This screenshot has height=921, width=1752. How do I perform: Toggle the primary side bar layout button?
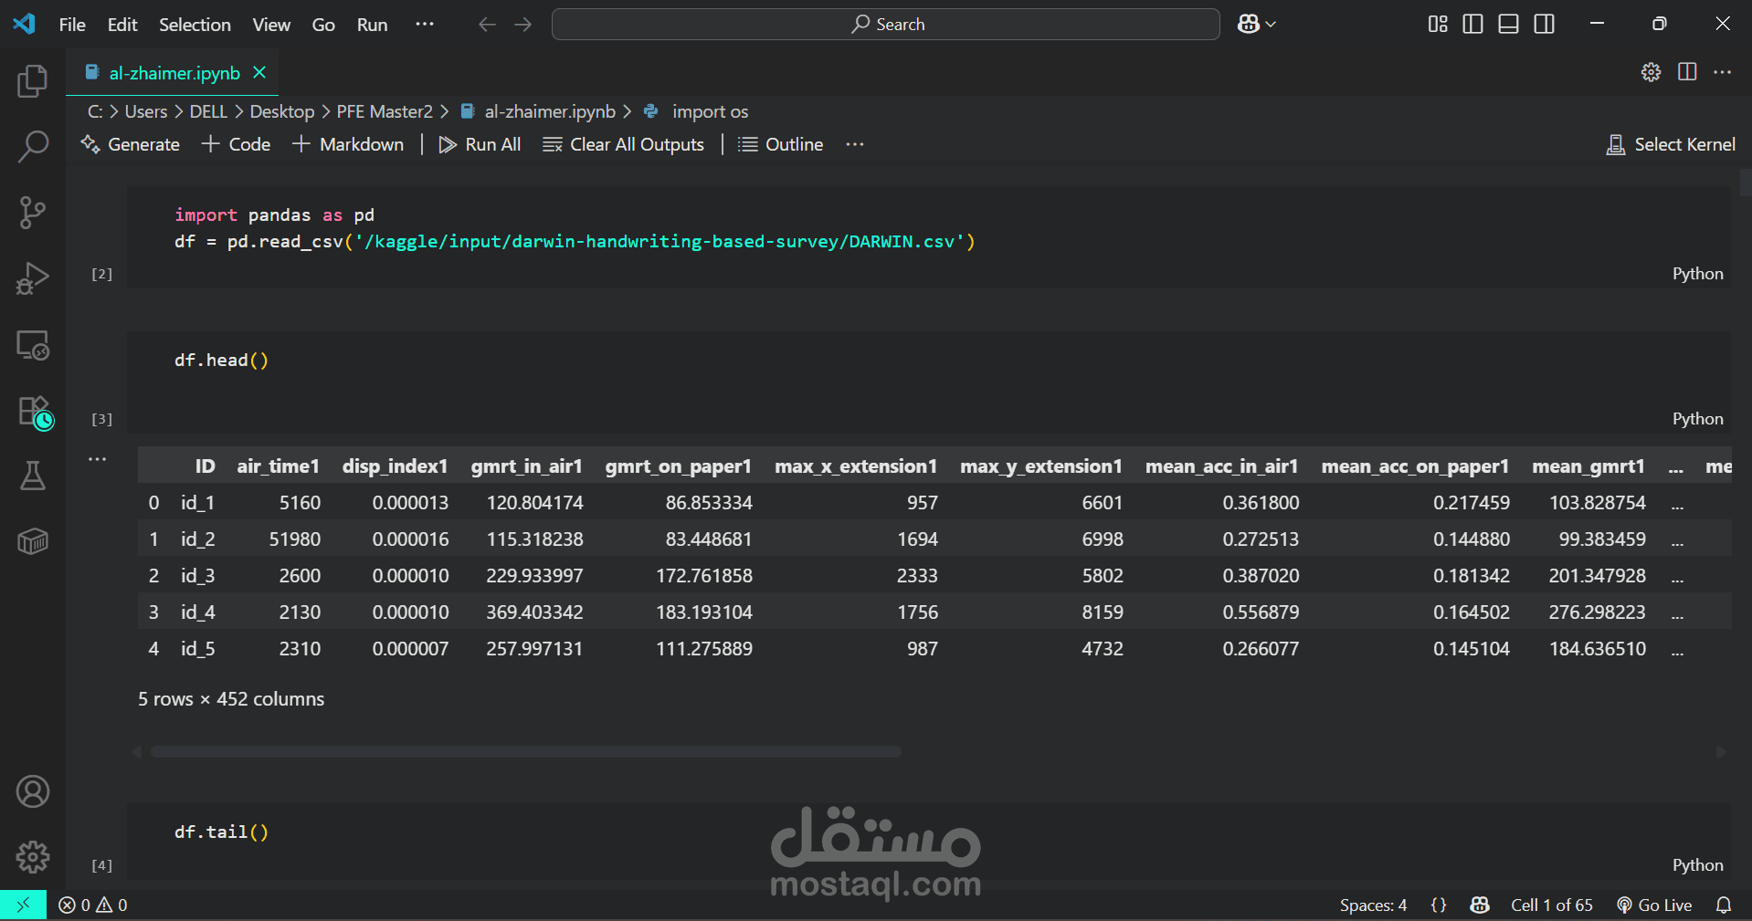point(1472,25)
